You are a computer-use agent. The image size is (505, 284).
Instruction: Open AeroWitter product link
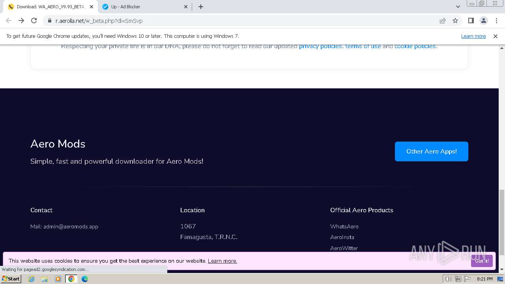tap(344, 248)
